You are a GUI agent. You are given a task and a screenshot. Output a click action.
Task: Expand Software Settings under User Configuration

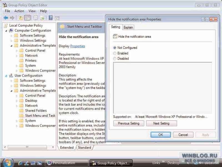click(11, 81)
